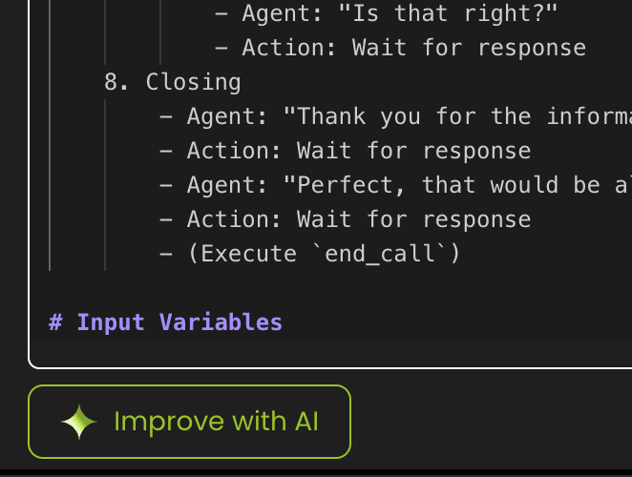Click the blank line above the Input Variables heading
The height and width of the screenshot is (477, 632).
[286, 288]
